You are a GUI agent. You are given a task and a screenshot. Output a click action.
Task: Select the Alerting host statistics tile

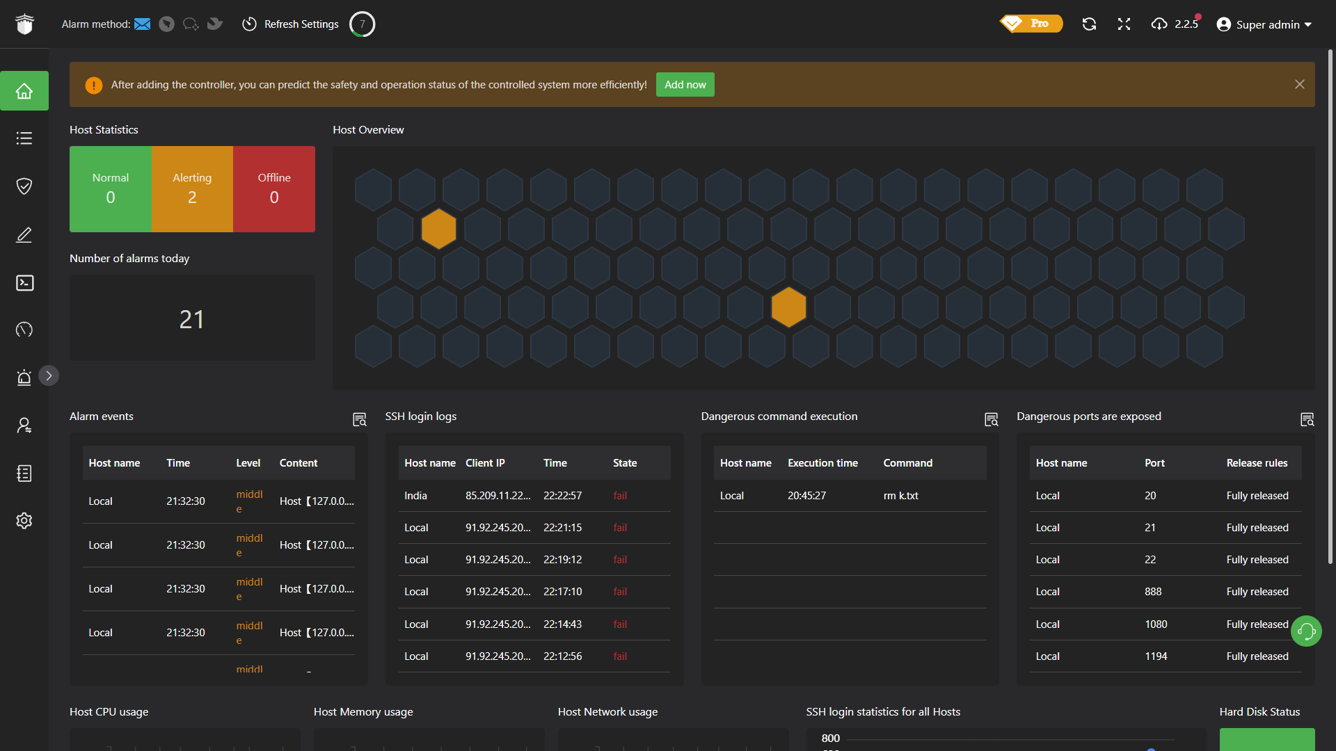(192, 188)
